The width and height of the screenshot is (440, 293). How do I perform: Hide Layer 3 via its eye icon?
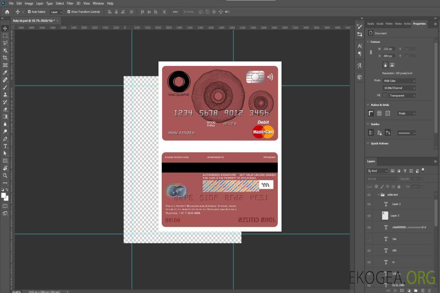click(x=369, y=216)
